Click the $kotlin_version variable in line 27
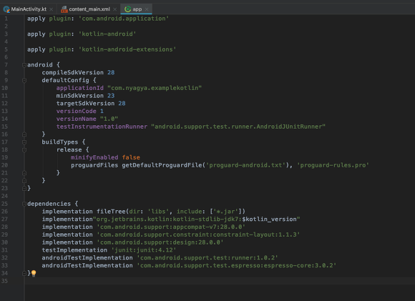 pyautogui.click(x=269, y=219)
